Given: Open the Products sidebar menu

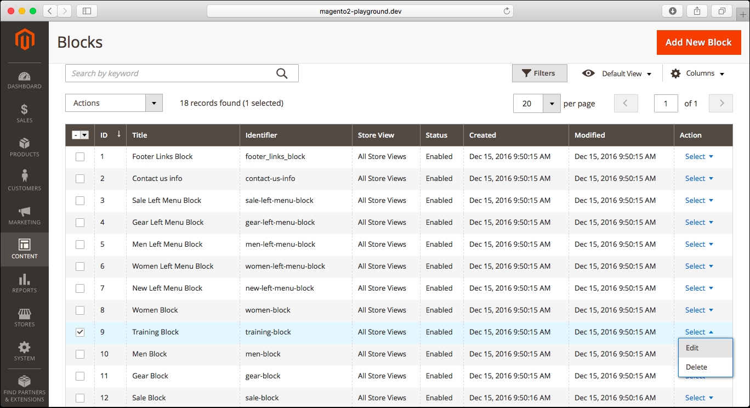Looking at the screenshot, I should pyautogui.click(x=24, y=148).
